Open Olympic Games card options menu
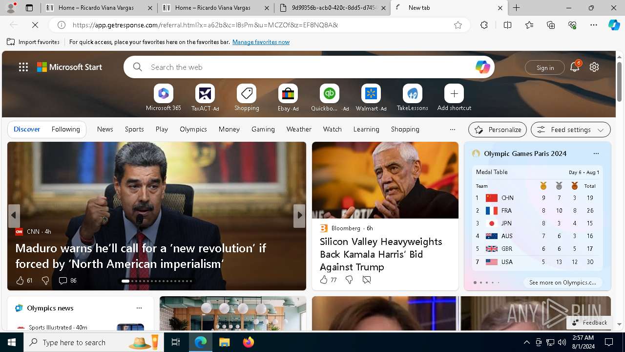This screenshot has height=352, width=625. click(x=596, y=154)
